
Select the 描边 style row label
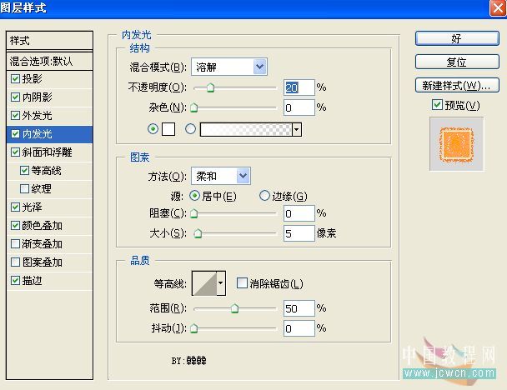tap(32, 281)
